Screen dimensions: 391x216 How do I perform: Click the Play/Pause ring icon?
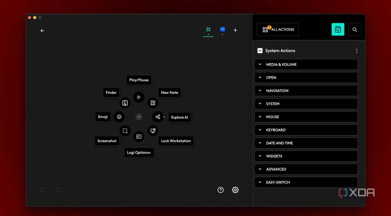point(139,97)
